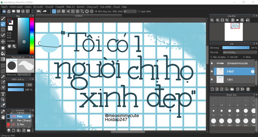Click the foreground color swatch
The height and width of the screenshot is (137, 258).
[x=9, y=21]
